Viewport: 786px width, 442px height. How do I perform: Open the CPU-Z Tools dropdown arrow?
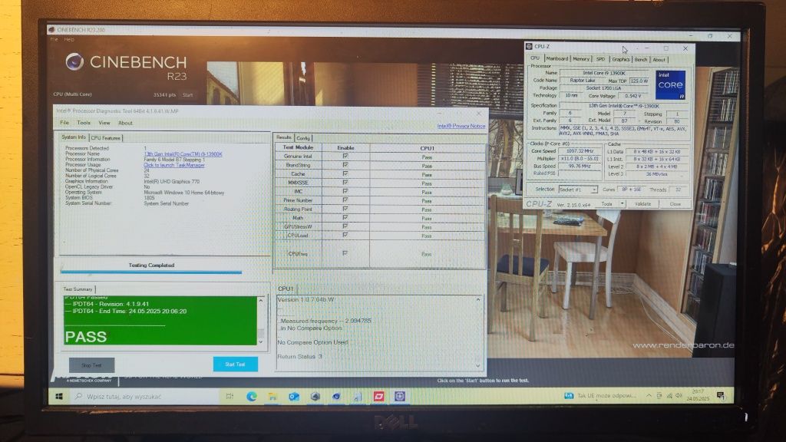tap(622, 203)
